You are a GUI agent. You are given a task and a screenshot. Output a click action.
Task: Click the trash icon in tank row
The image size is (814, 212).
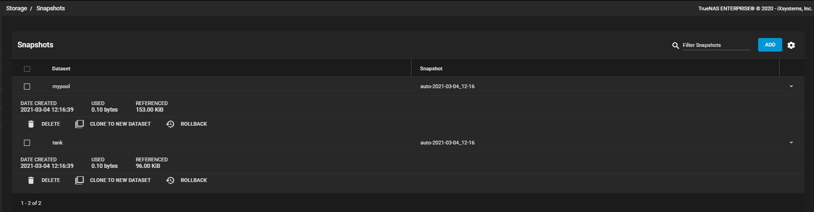coord(31,180)
